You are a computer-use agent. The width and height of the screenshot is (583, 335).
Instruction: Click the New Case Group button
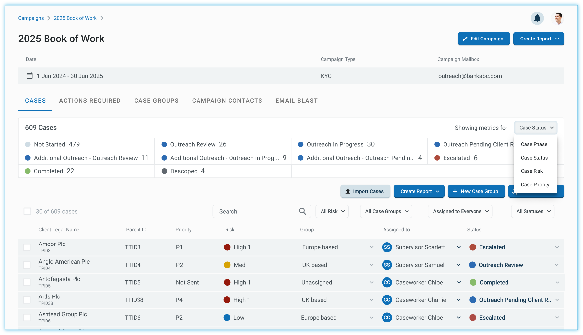point(476,191)
